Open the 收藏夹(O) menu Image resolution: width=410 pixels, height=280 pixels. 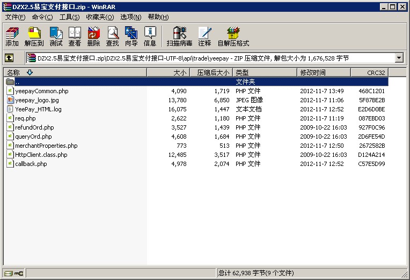click(100, 17)
